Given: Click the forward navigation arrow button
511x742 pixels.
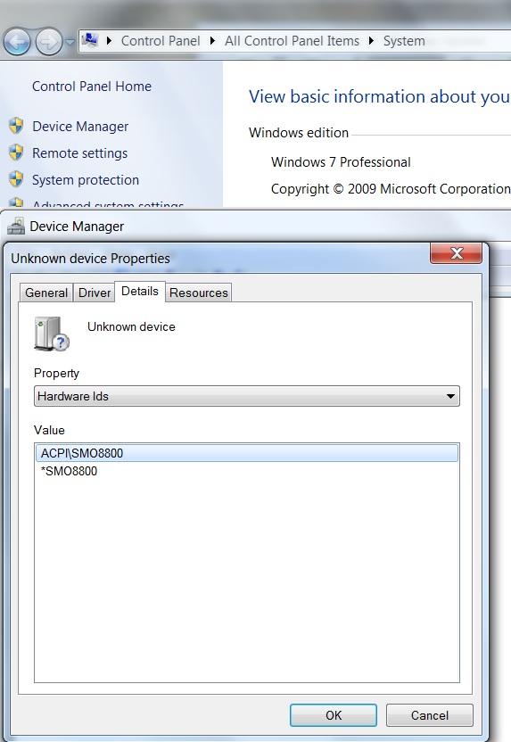Looking at the screenshot, I should point(49,42).
